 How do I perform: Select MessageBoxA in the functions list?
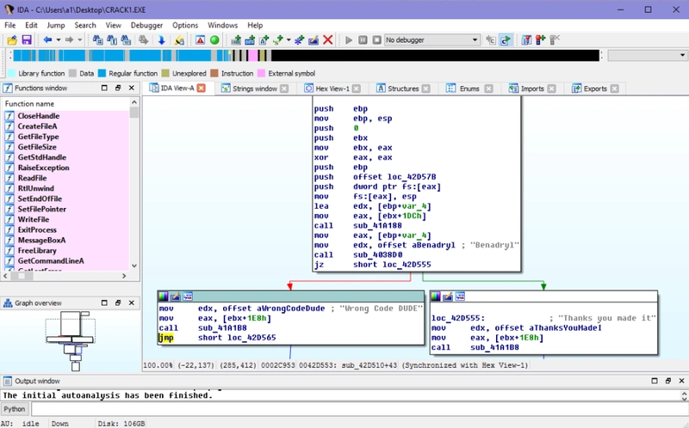pyautogui.click(x=41, y=240)
